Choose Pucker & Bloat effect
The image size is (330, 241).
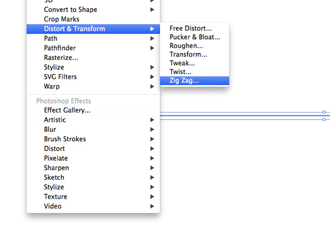click(195, 37)
